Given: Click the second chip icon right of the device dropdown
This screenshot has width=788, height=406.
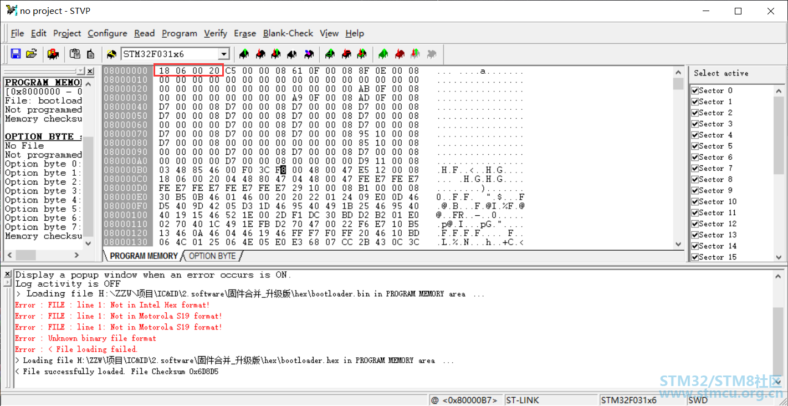Looking at the screenshot, I should pyautogui.click(x=260, y=54).
